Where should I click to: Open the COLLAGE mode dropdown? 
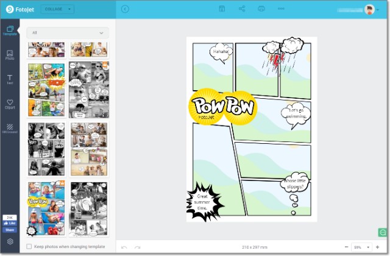[58, 9]
